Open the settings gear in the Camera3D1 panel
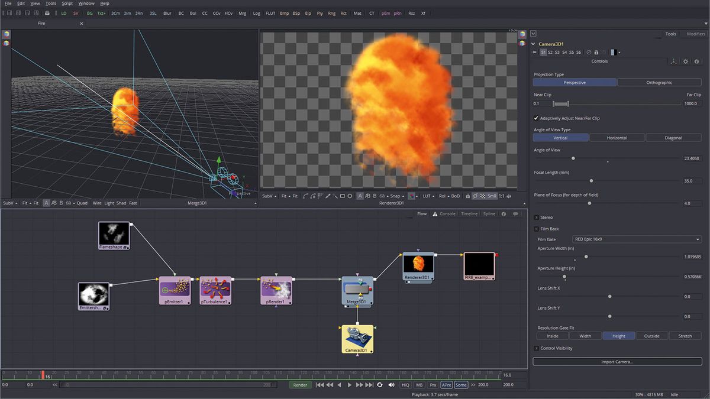710x399 pixels. 685,61
